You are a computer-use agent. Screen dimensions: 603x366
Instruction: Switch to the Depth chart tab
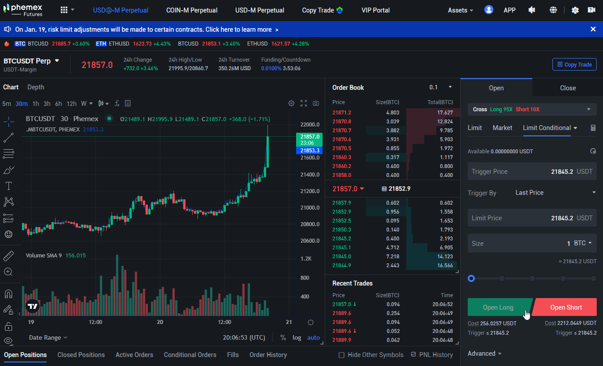[x=36, y=87]
